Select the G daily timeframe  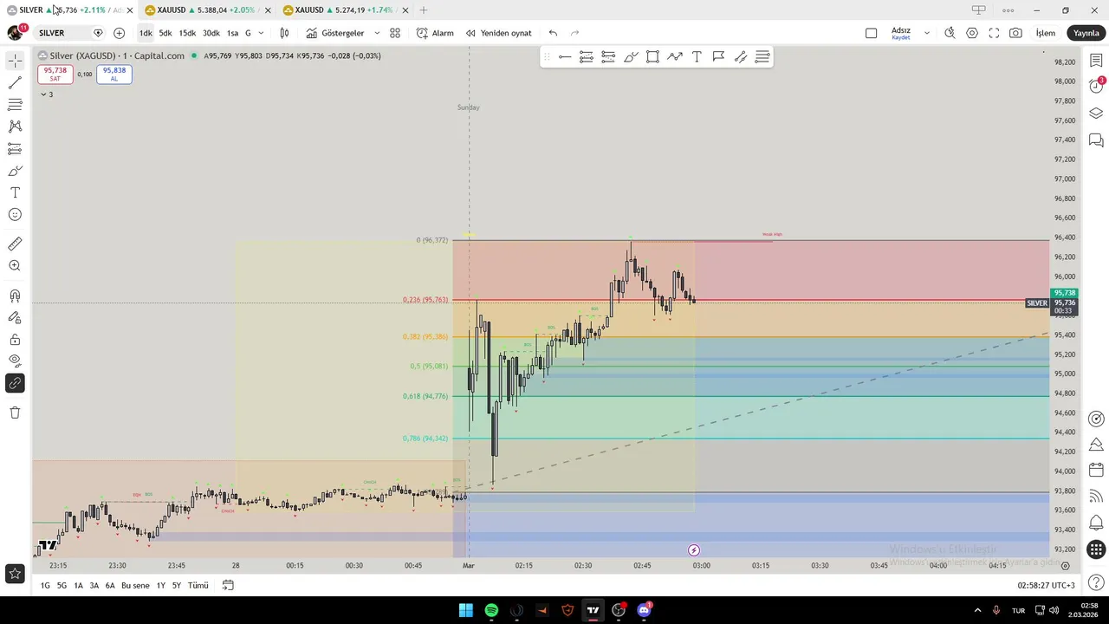pos(248,33)
